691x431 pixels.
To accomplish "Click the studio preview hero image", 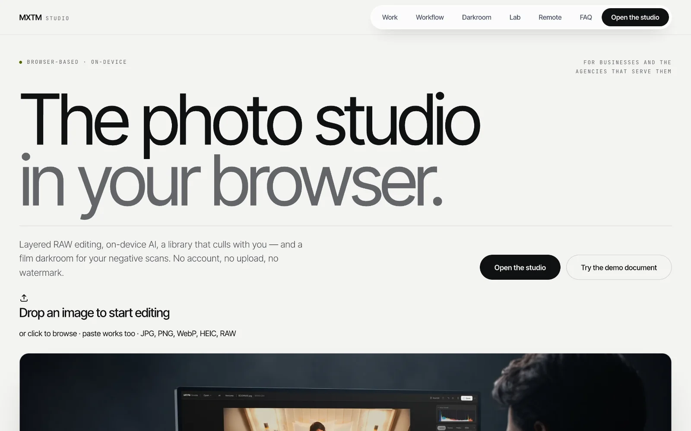I will click(345, 392).
